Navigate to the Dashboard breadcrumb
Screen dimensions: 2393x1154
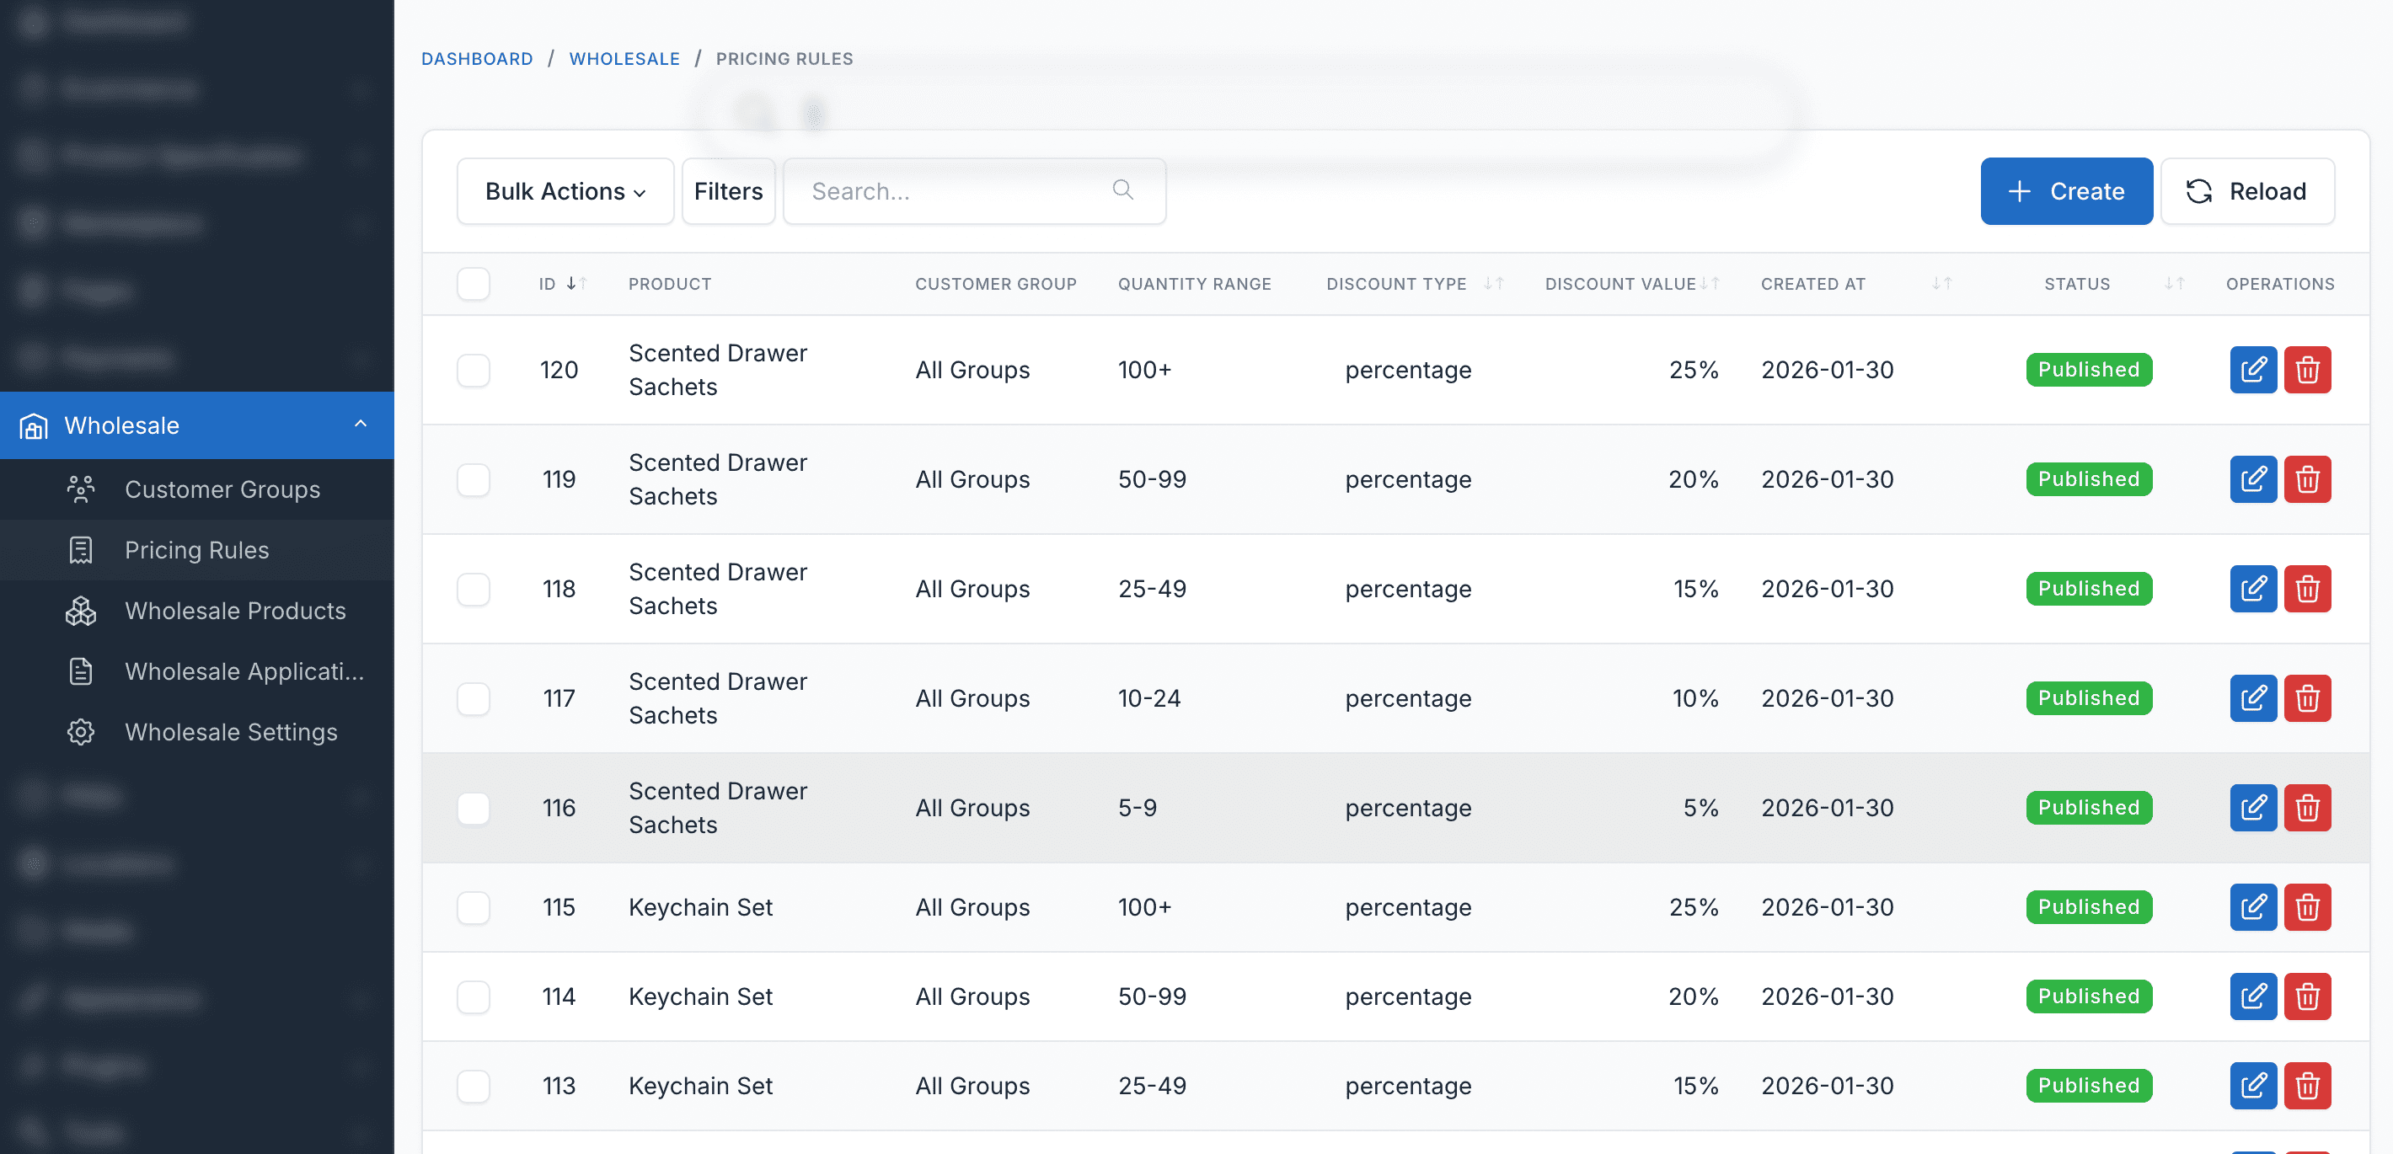point(477,57)
